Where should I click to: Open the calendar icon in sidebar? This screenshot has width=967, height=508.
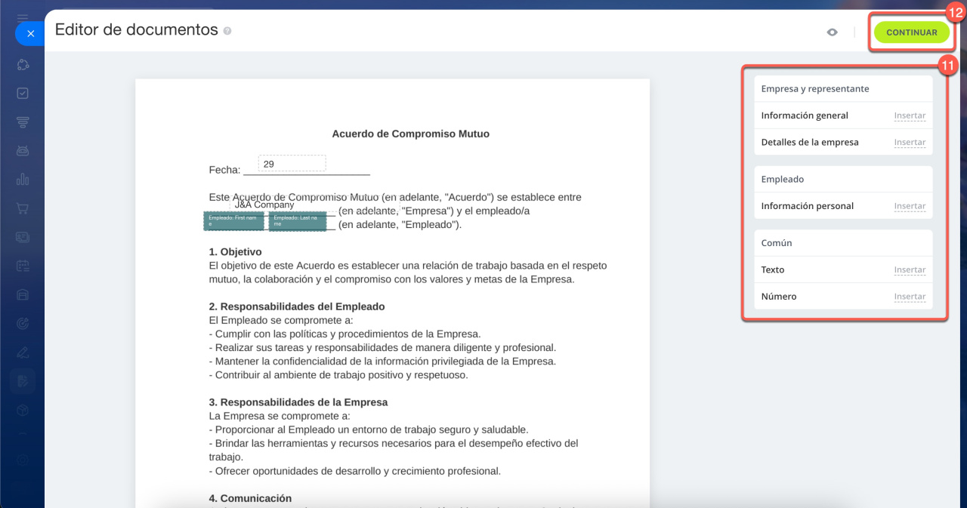click(23, 266)
